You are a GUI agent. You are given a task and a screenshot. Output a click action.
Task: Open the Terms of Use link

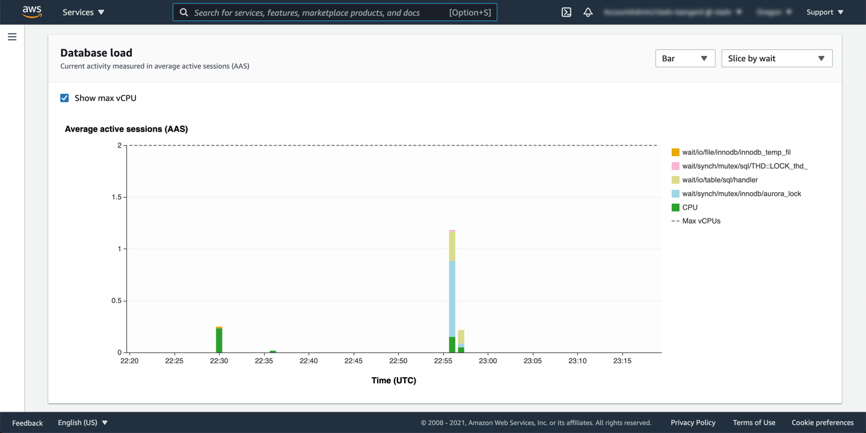[x=754, y=423]
